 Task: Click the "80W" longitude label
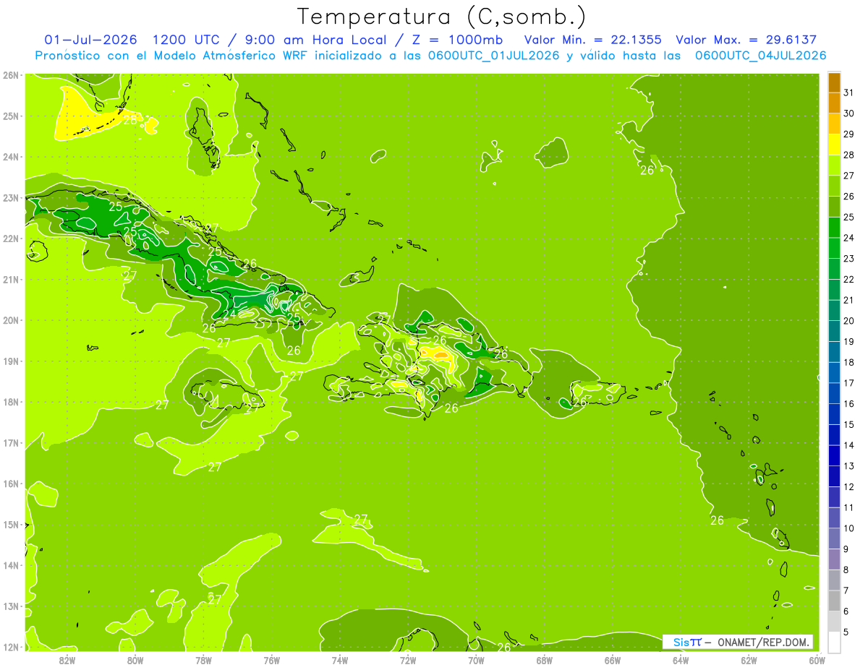point(135,659)
